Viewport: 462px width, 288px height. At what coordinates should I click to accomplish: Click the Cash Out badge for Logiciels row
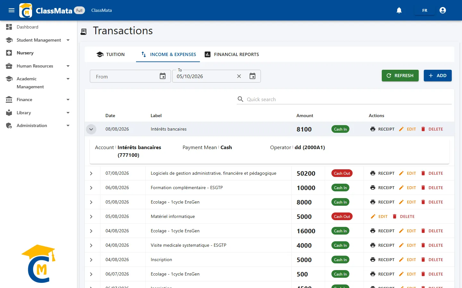pos(342,173)
